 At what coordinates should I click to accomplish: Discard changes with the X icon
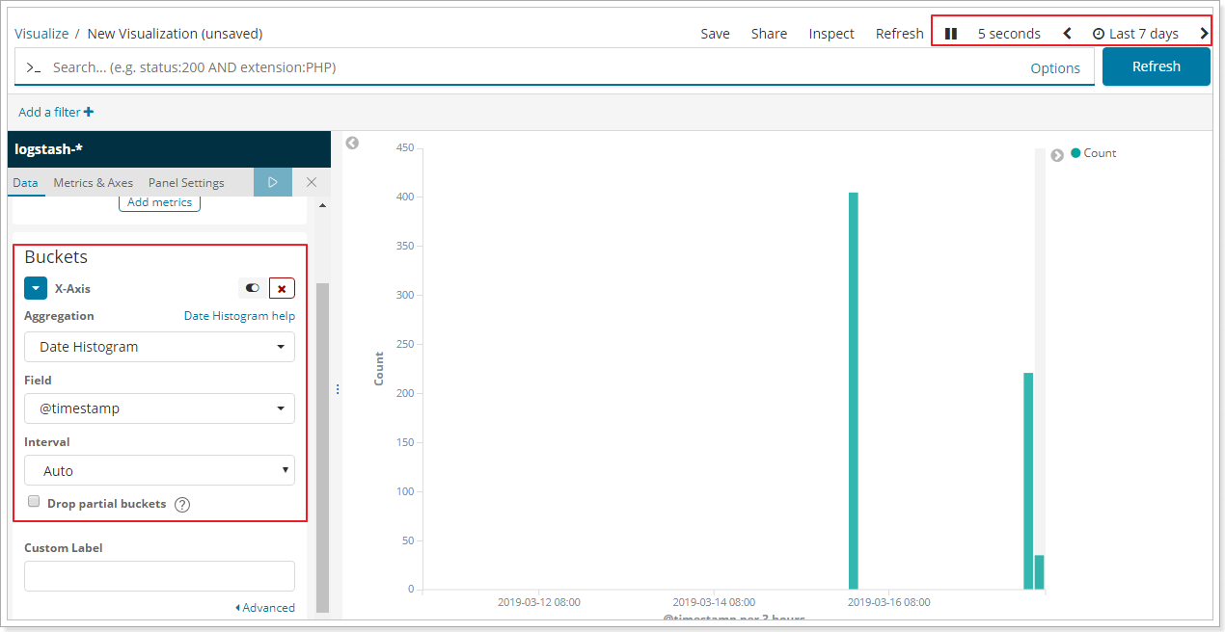(312, 182)
